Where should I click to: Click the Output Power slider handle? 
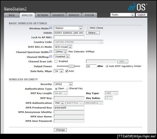[71, 66]
